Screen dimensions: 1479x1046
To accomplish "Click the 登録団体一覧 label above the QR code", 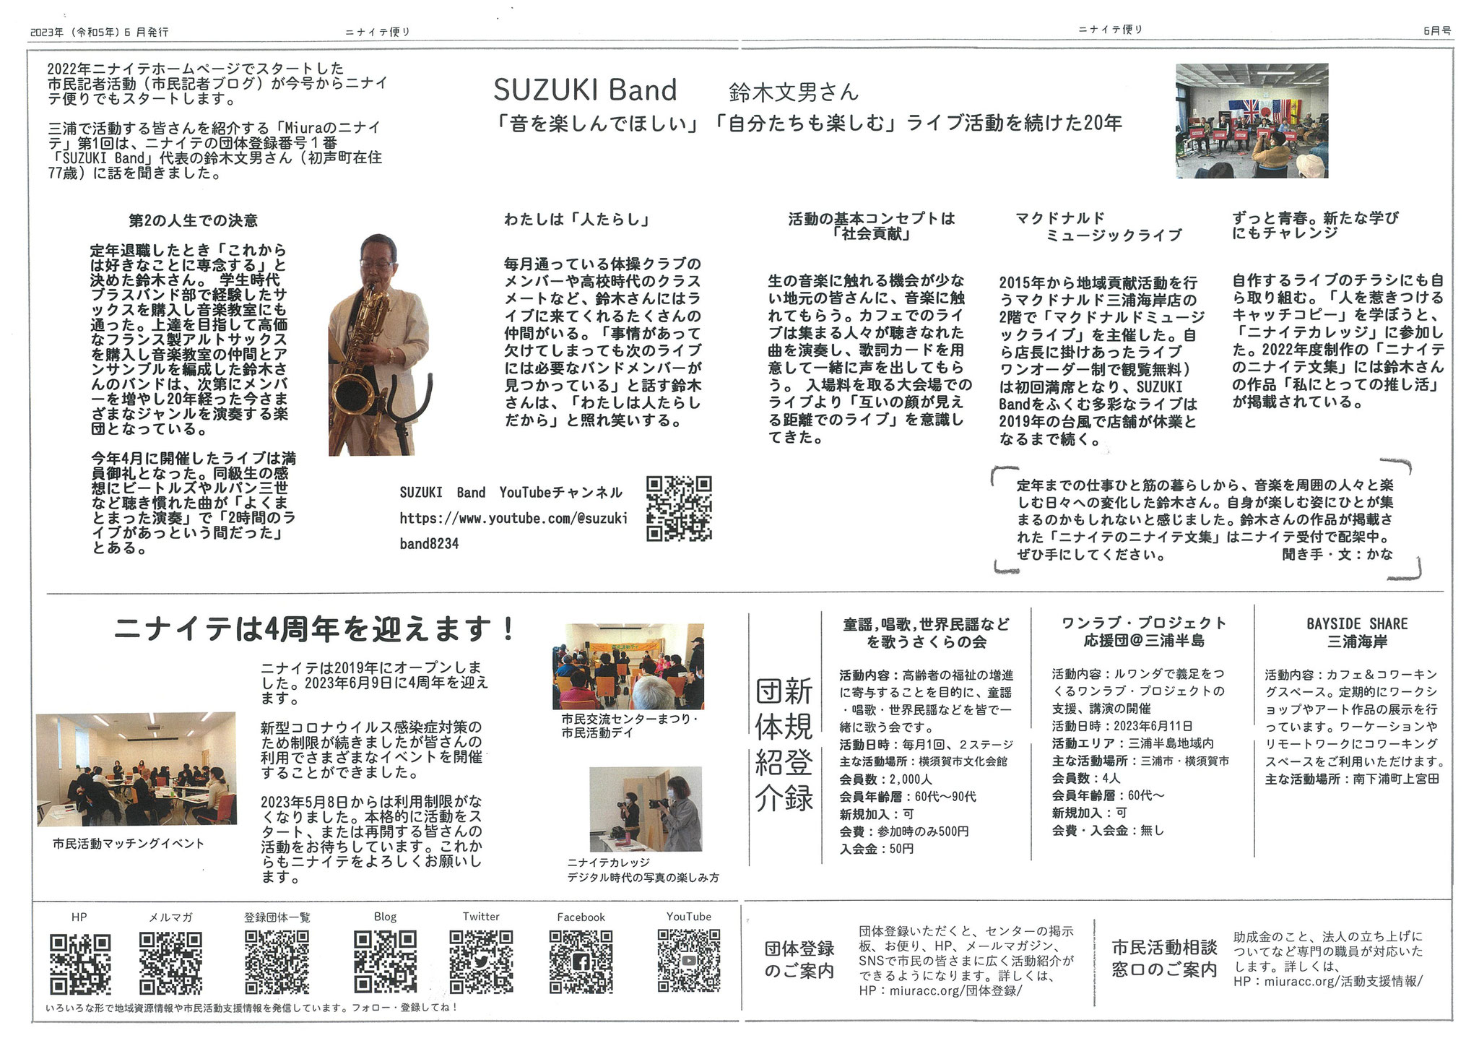I will tap(277, 917).
